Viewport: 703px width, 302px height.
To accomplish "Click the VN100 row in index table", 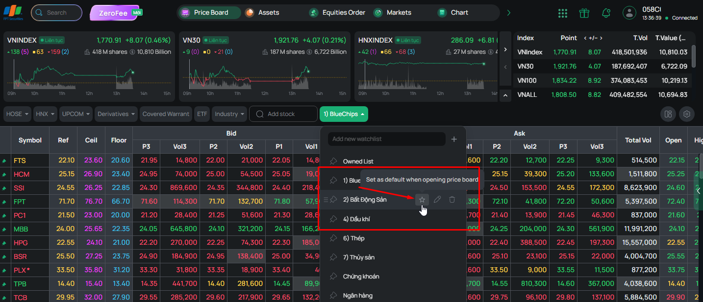I will [x=603, y=81].
